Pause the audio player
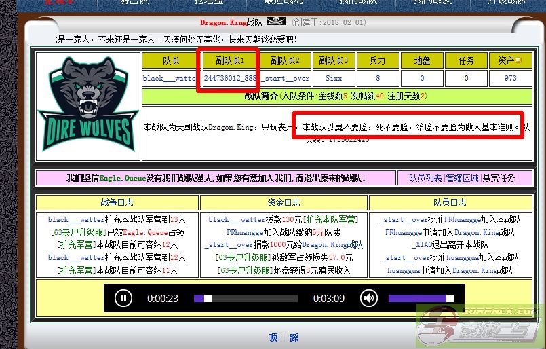The height and width of the screenshot is (349, 546). (x=123, y=297)
